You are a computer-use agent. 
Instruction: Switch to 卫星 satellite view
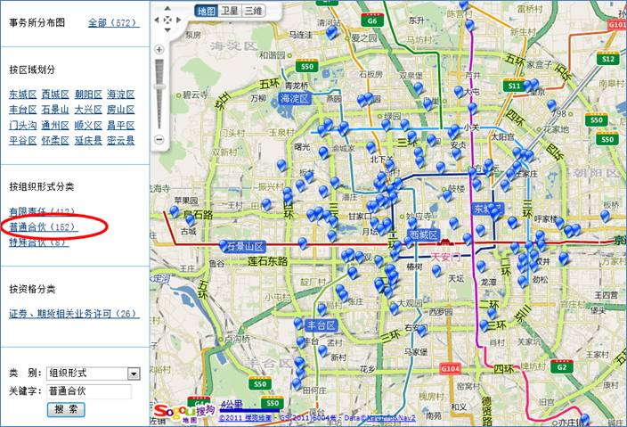[230, 12]
